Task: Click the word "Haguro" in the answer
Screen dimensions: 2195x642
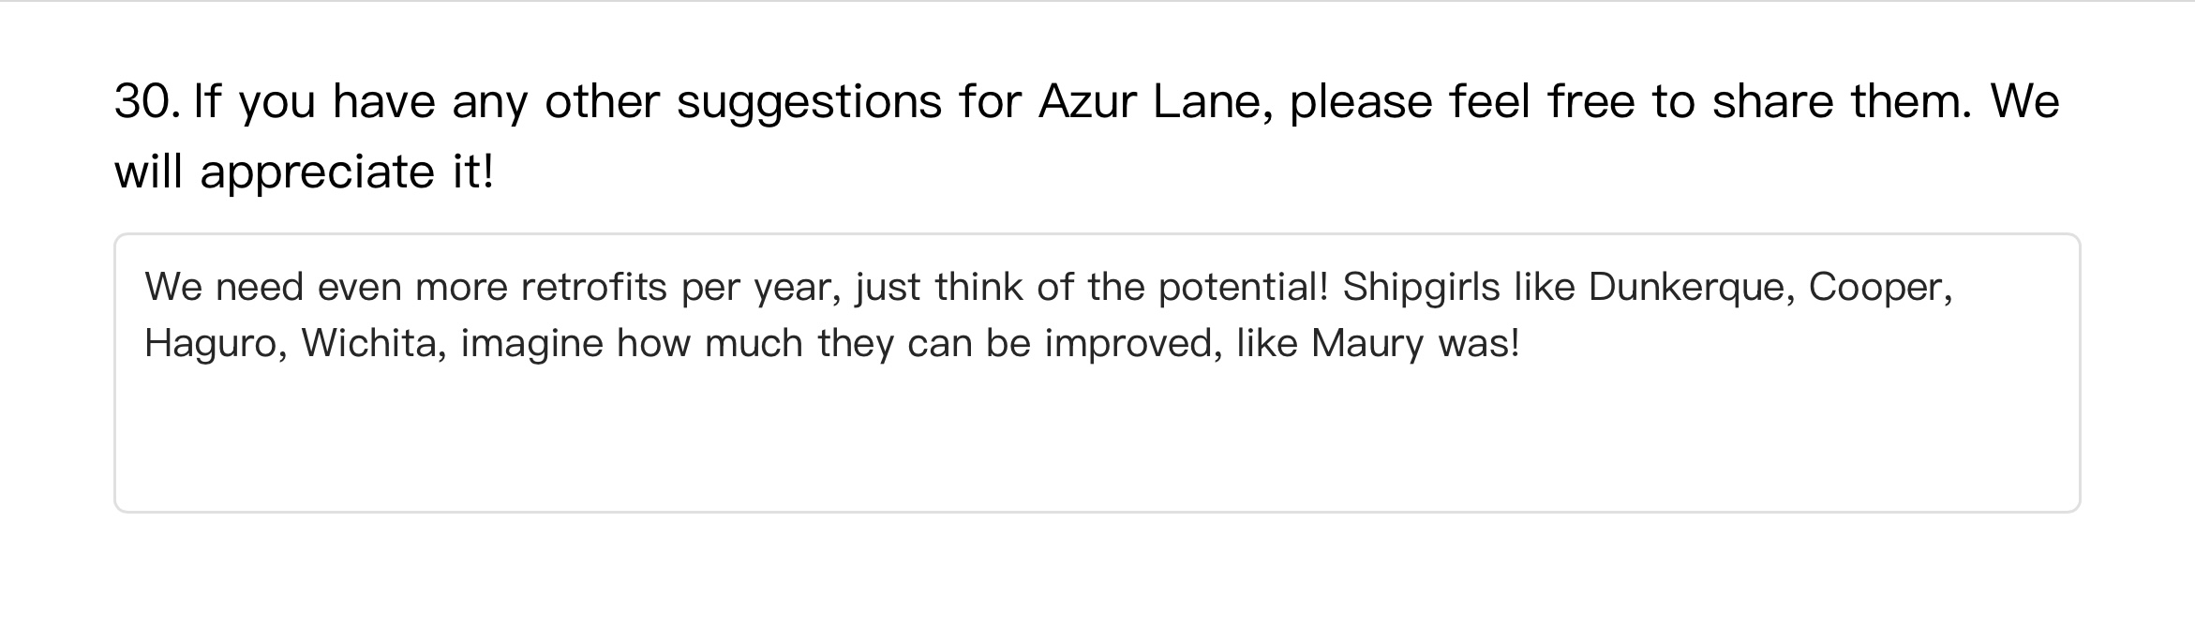Action: 214,344
